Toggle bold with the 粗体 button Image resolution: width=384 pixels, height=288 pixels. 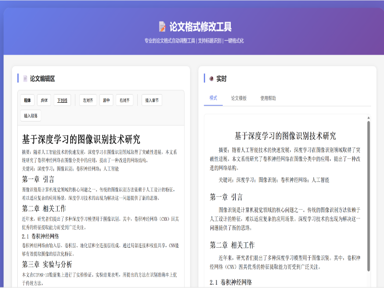click(x=27, y=100)
